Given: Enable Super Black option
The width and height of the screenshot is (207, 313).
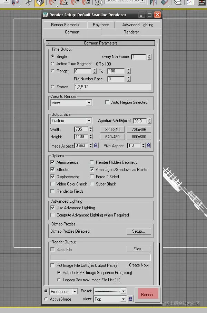Looking at the screenshot, I should pos(92,184).
